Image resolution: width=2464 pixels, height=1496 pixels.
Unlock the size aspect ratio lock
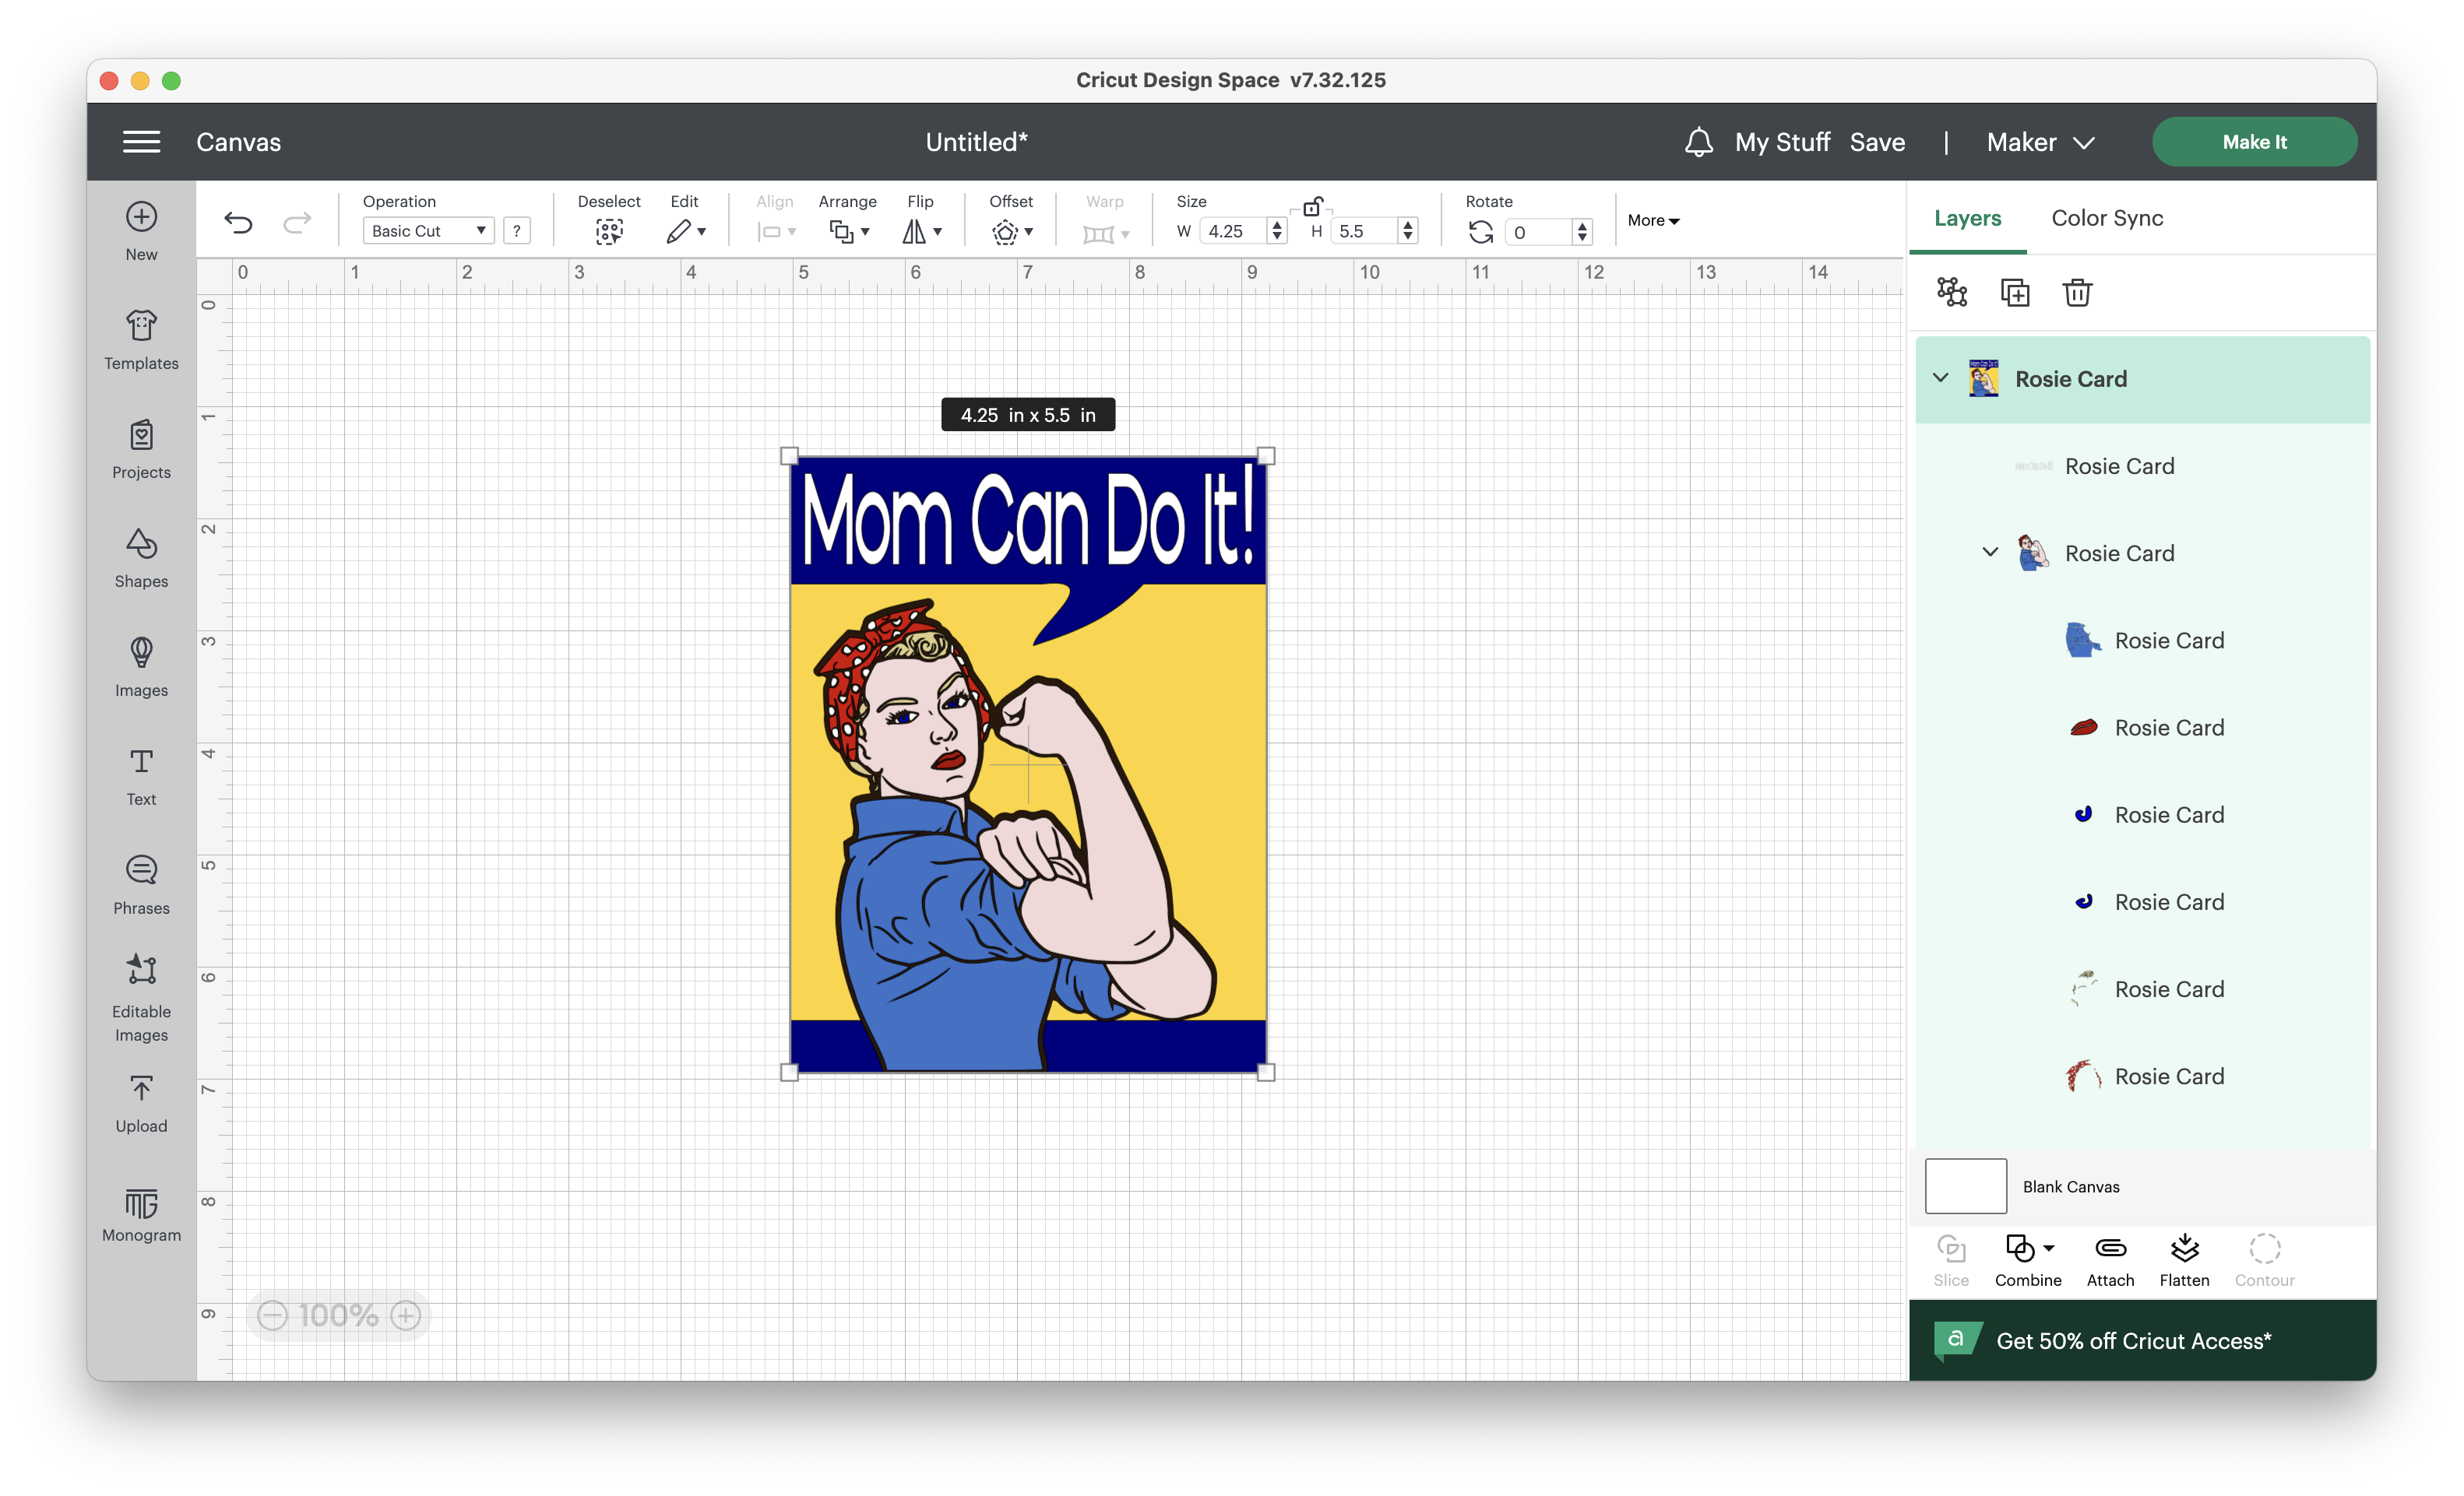[x=1313, y=207]
